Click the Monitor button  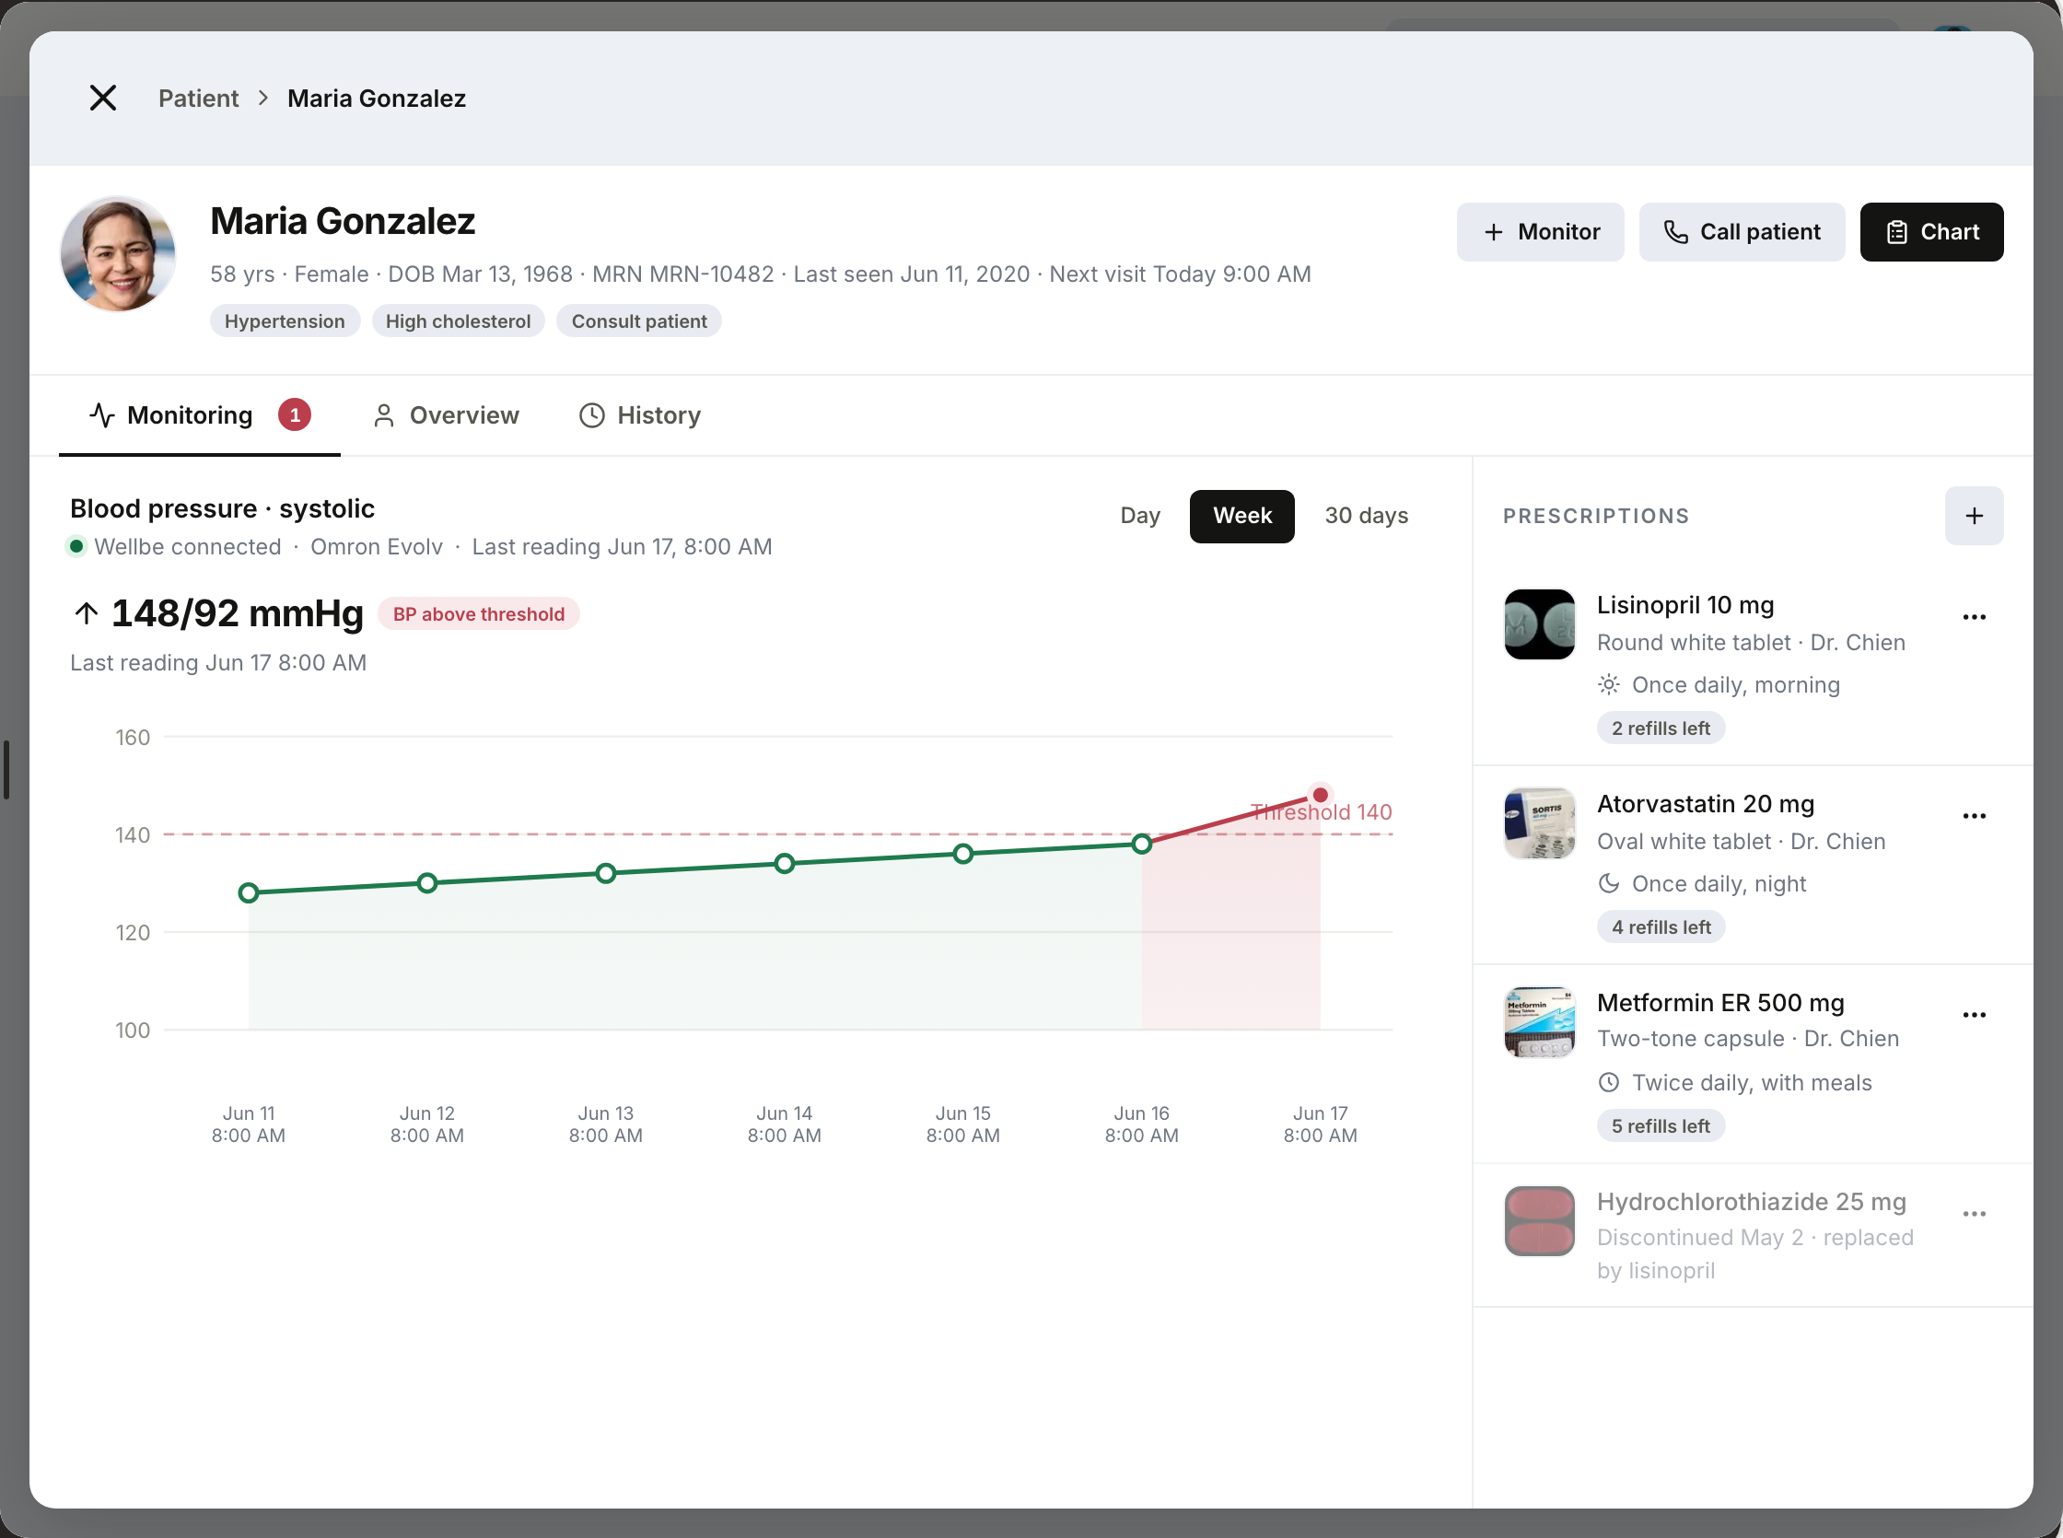[x=1540, y=232]
